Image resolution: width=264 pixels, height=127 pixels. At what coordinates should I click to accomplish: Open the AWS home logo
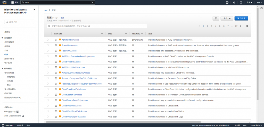4,2
